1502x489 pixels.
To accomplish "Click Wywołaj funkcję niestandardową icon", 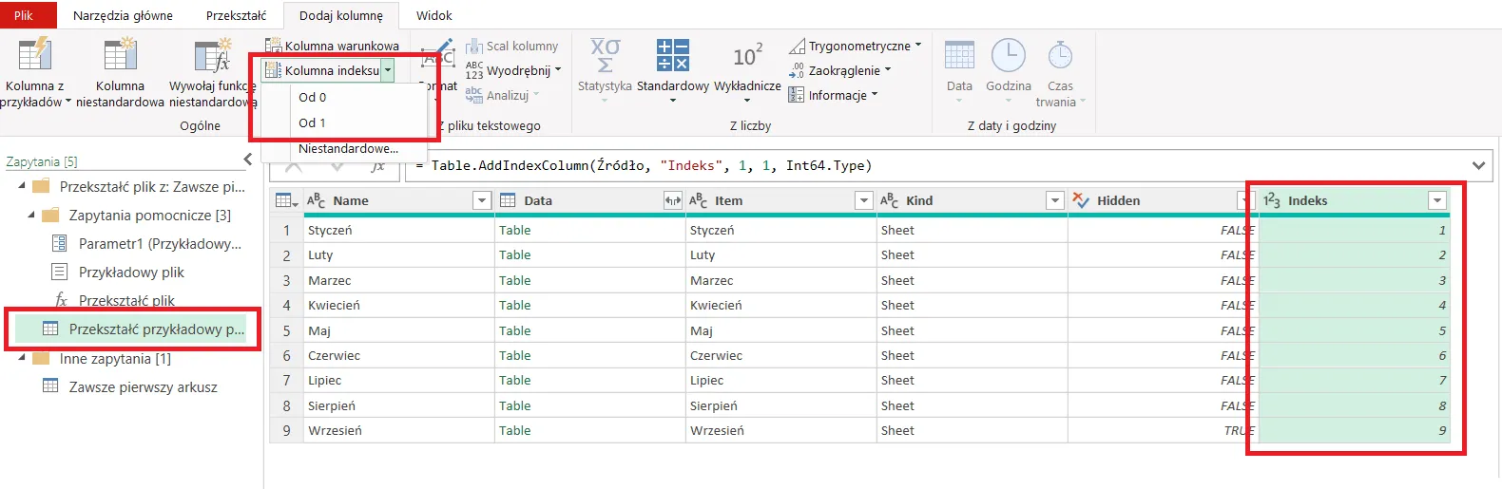I will pos(212,57).
